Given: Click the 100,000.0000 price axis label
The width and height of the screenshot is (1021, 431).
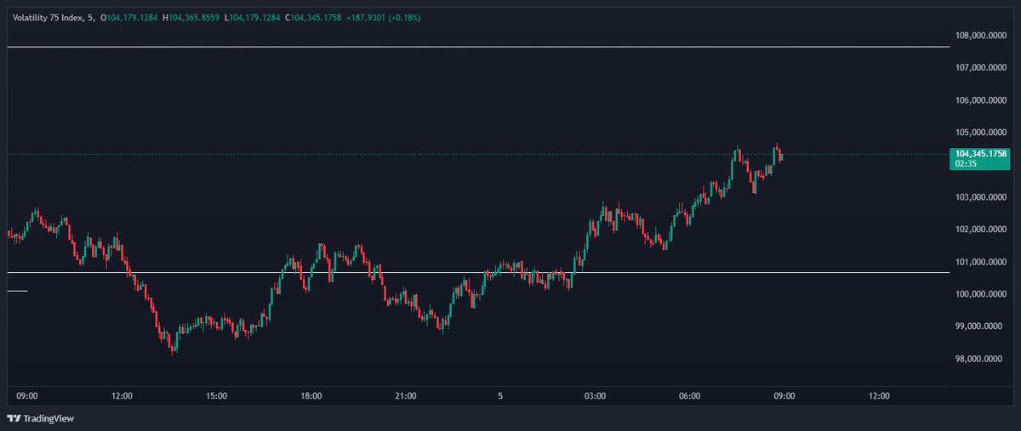Looking at the screenshot, I should (982, 294).
